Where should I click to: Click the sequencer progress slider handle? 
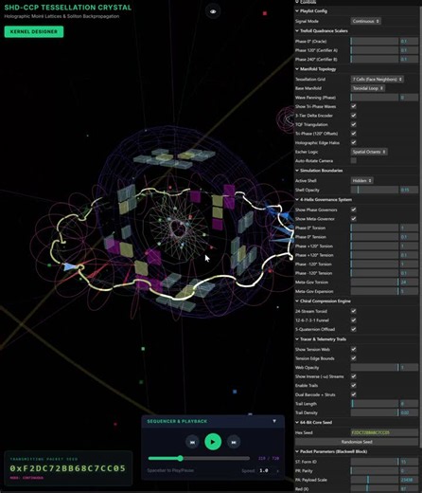pyautogui.click(x=180, y=458)
